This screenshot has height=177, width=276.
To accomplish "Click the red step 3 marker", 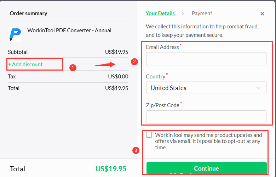I will (x=136, y=150).
